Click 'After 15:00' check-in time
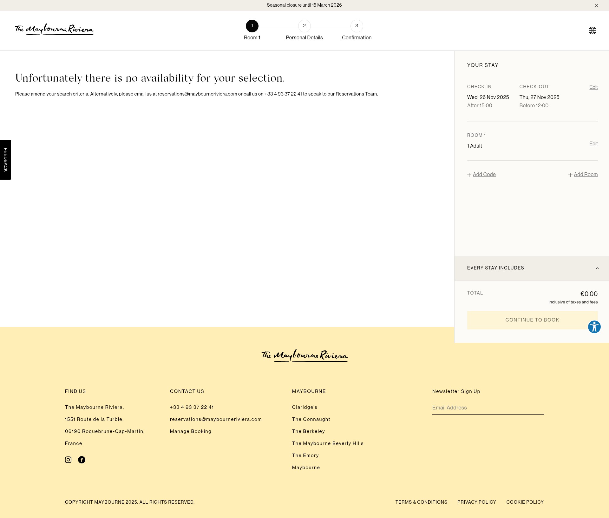This screenshot has height=518, width=609. [x=480, y=106]
